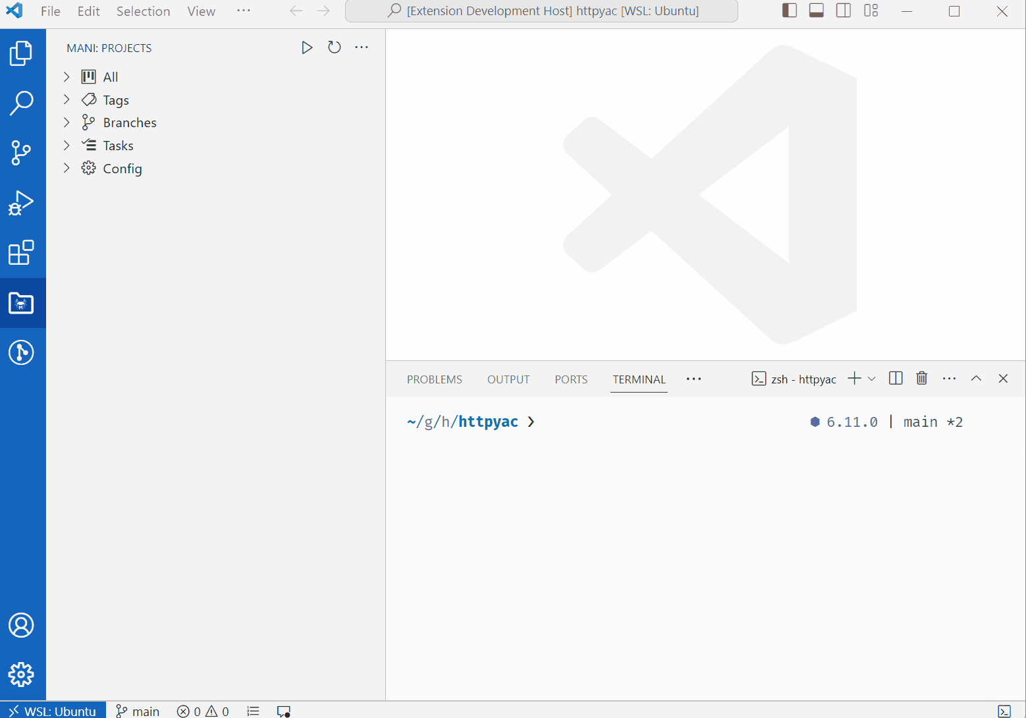Go back with the navigation arrow
1026x718 pixels.
(x=296, y=11)
